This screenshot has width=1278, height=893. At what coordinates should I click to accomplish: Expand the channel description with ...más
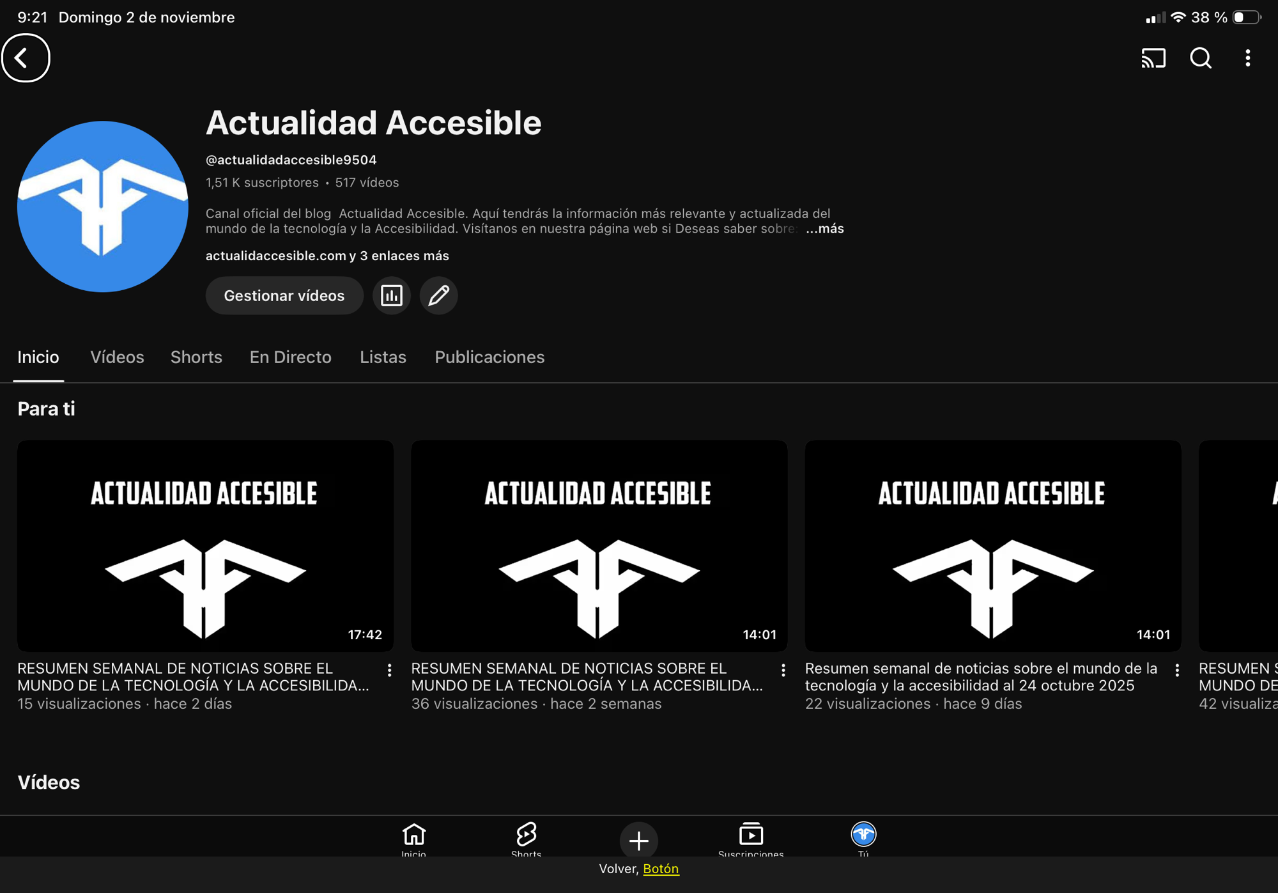coord(825,229)
